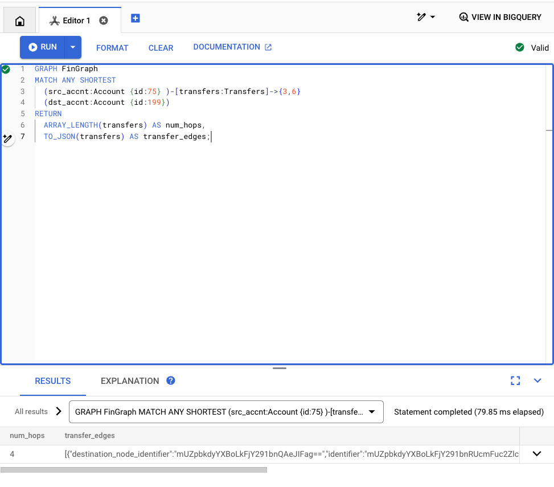Click the green Valid status icon
The image size is (554, 487).
tap(519, 47)
